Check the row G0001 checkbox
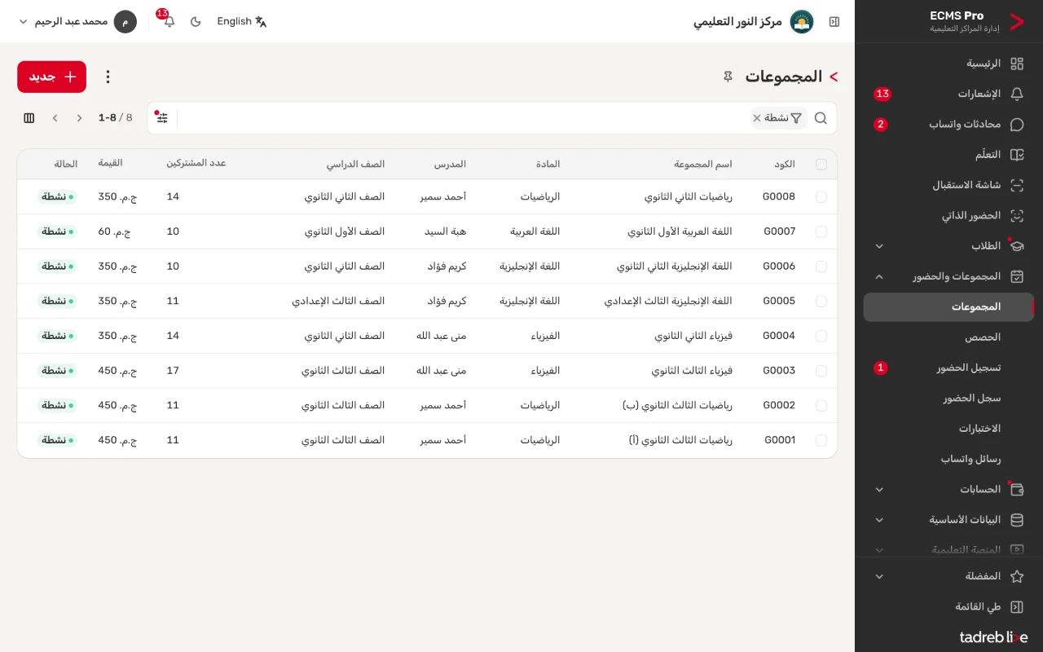Image resolution: width=1043 pixels, height=652 pixels. point(821,440)
